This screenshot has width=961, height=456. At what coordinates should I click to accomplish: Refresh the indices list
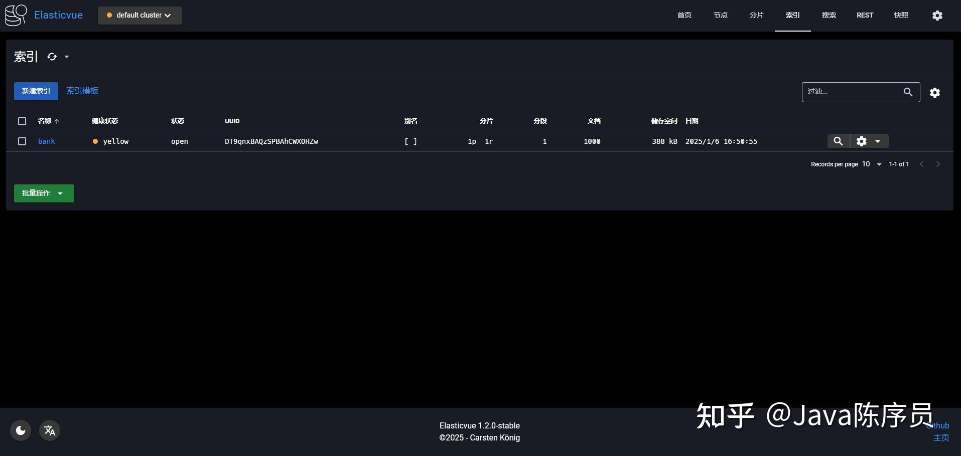[x=52, y=57]
